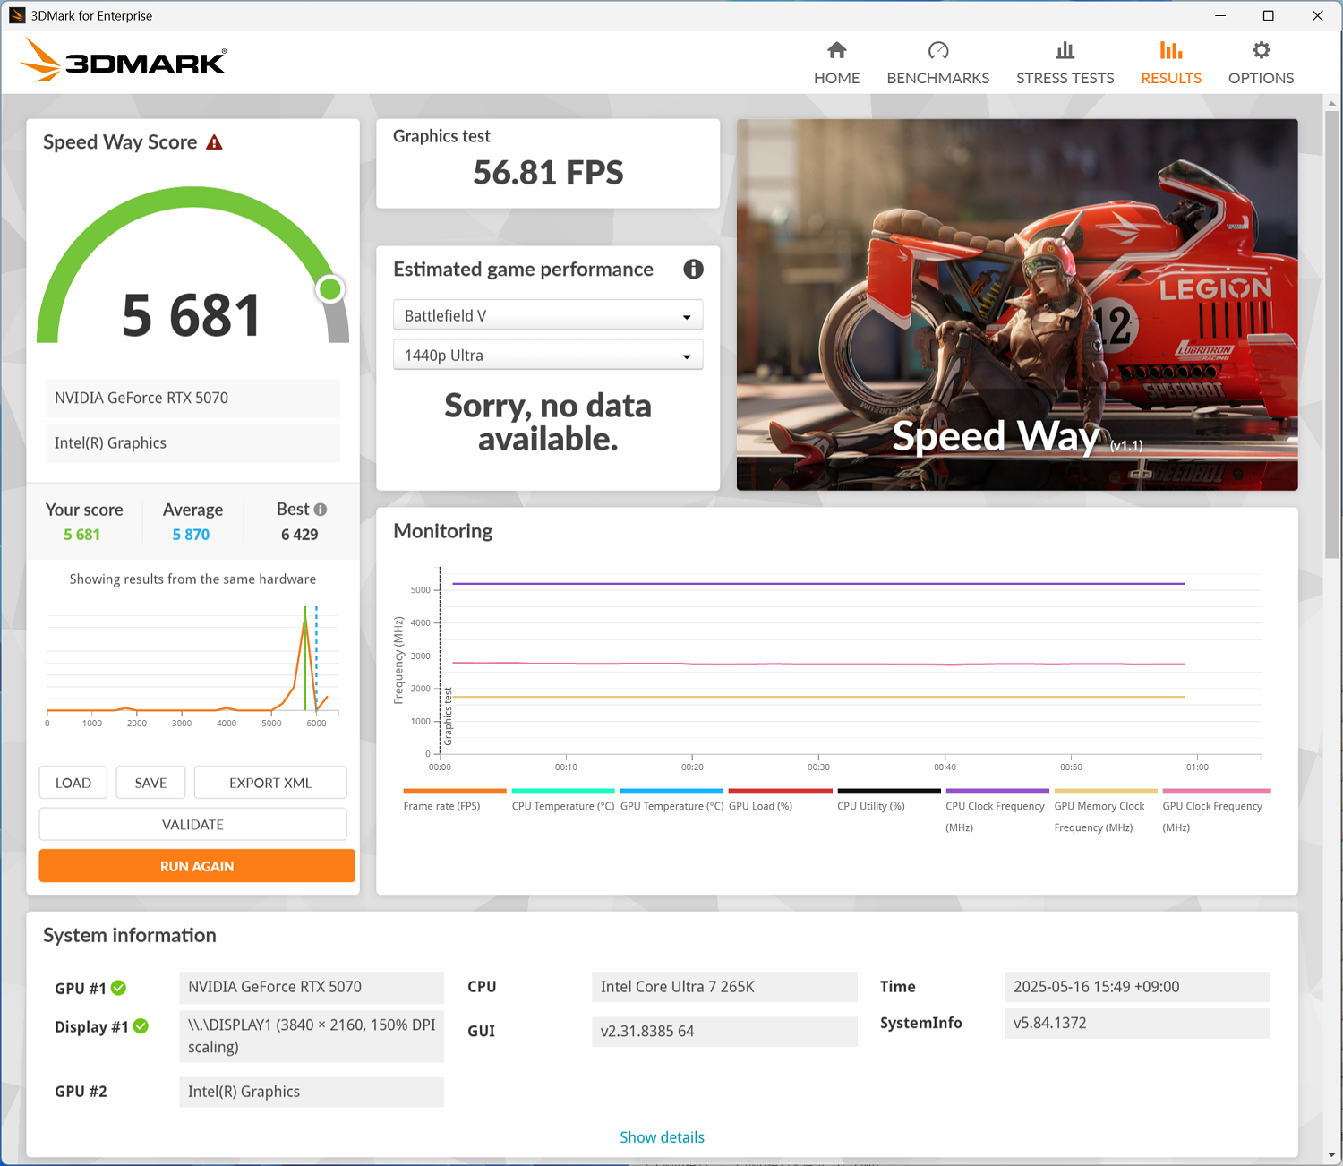This screenshot has height=1166, width=1343.
Task: Click the GPU #2 Intel(R) Graphics field
Action: 312,1092
